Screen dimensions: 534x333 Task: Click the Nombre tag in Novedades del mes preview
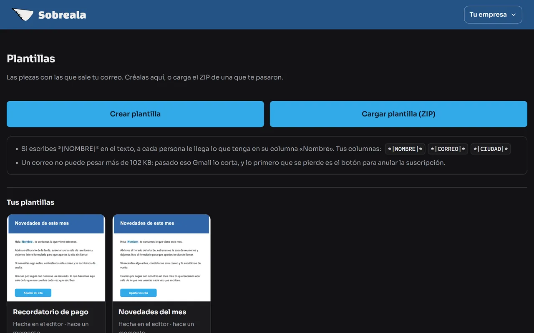pyautogui.click(x=133, y=242)
